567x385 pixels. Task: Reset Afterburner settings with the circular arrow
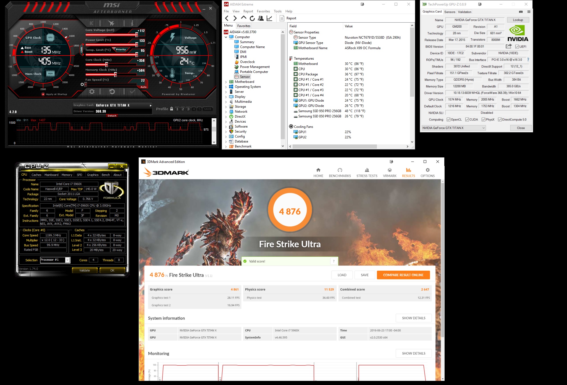pyautogui.click(x=112, y=91)
